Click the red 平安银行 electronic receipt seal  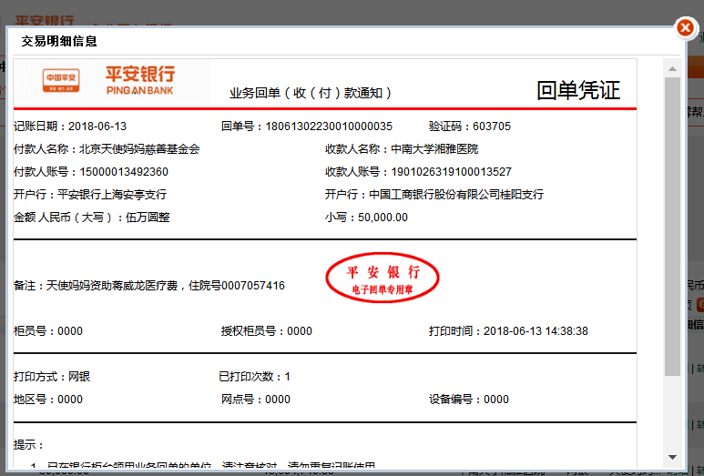pyautogui.click(x=383, y=278)
